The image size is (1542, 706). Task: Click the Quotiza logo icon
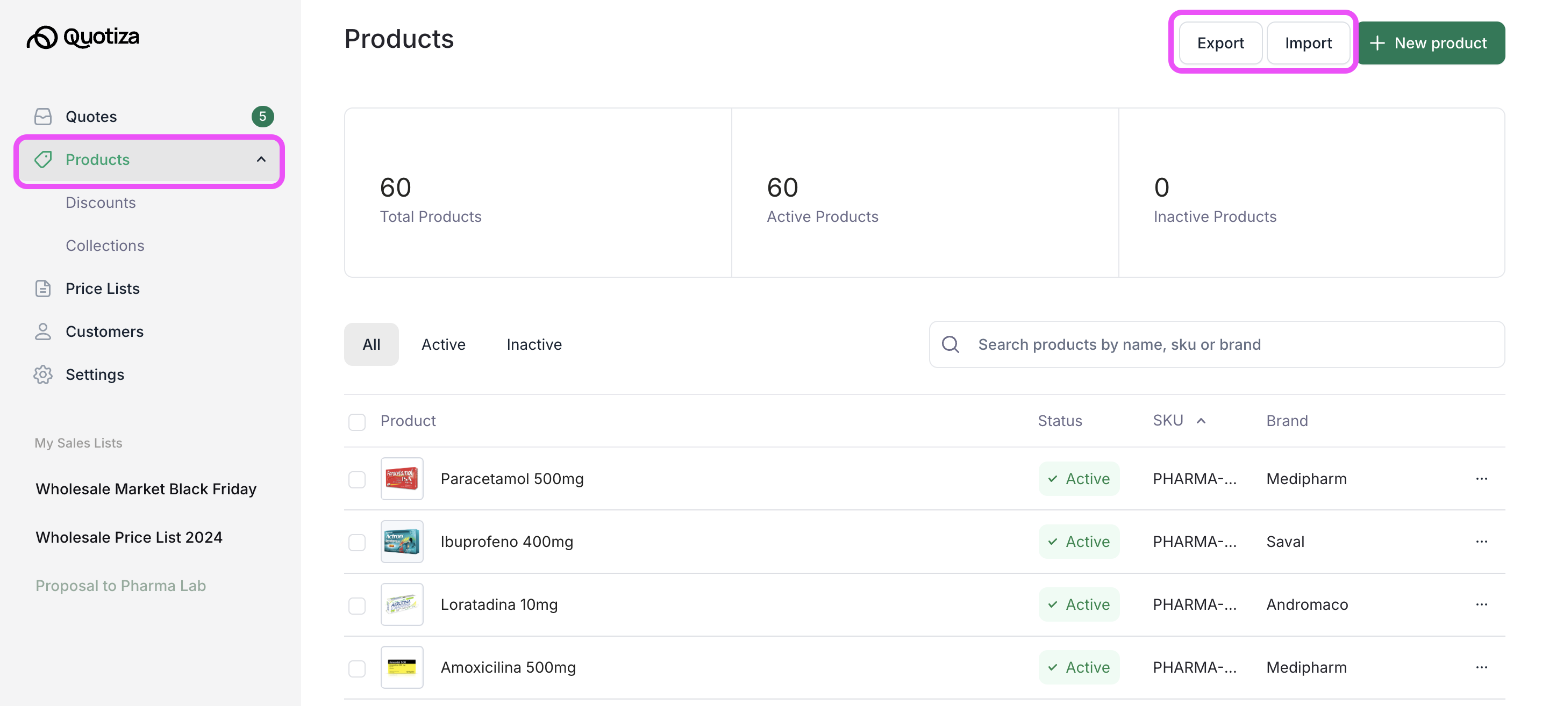(x=42, y=37)
